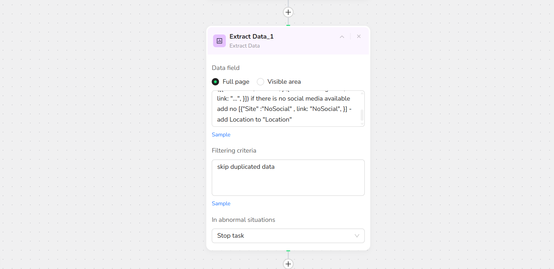
Task: Click the Visible area label text
Action: pyautogui.click(x=284, y=82)
